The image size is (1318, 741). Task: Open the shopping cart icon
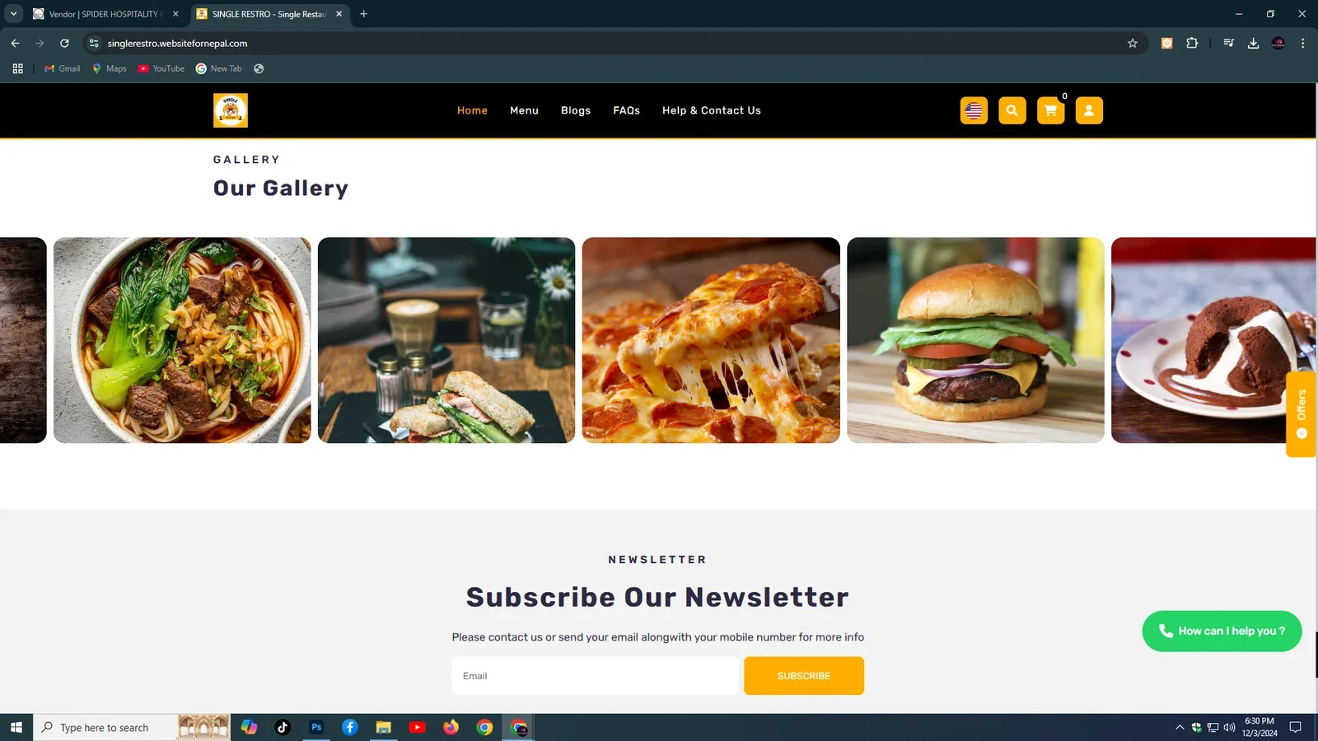pyautogui.click(x=1050, y=110)
